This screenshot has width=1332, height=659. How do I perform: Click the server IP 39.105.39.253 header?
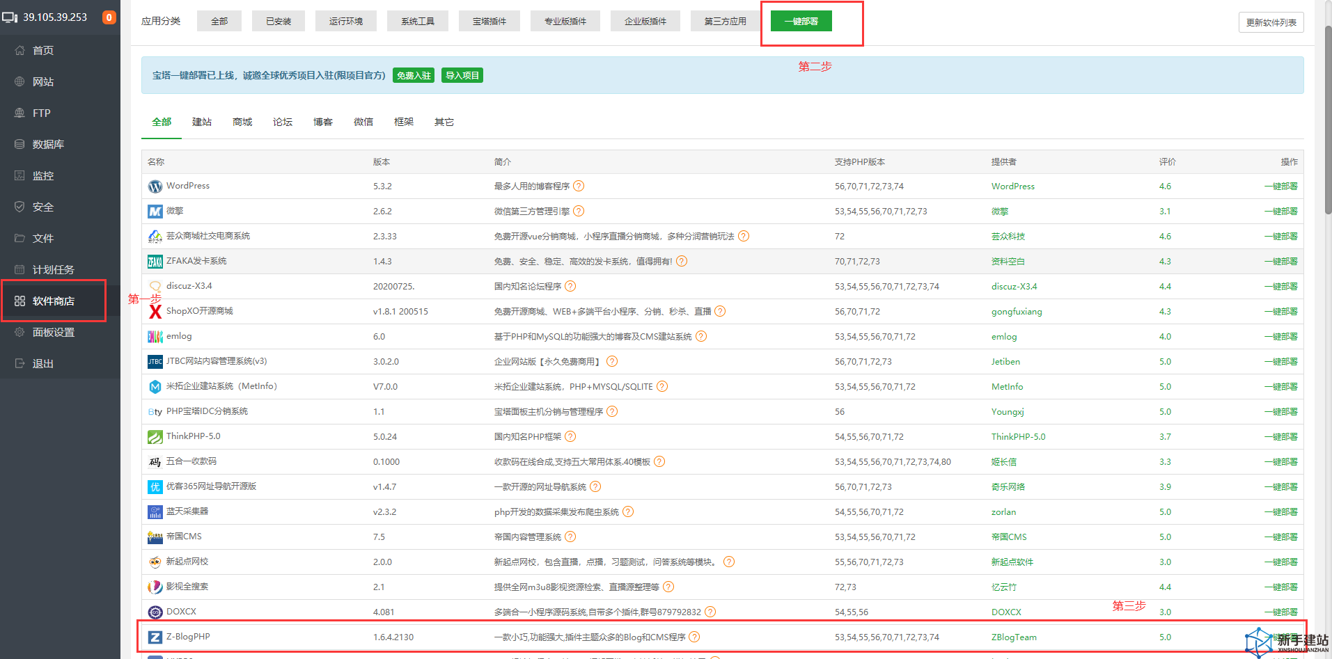[x=55, y=17]
